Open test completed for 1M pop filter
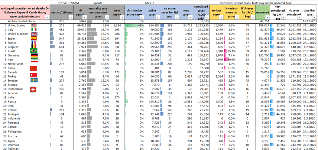This screenshot has width=318, height=150. pyautogui.click(x=284, y=17)
